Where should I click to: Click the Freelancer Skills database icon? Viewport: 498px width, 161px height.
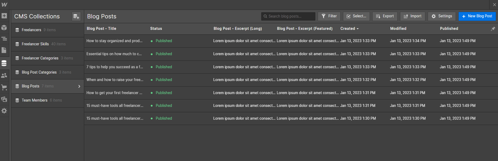click(17, 44)
